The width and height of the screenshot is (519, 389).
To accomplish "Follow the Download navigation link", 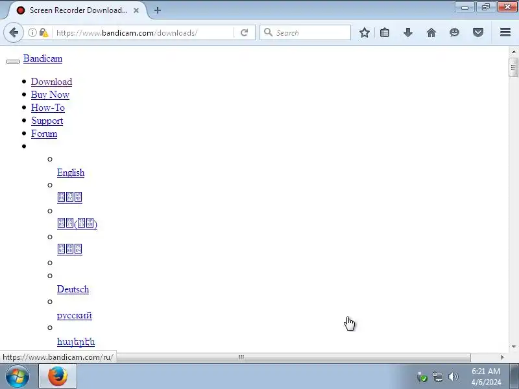I will point(52,82).
